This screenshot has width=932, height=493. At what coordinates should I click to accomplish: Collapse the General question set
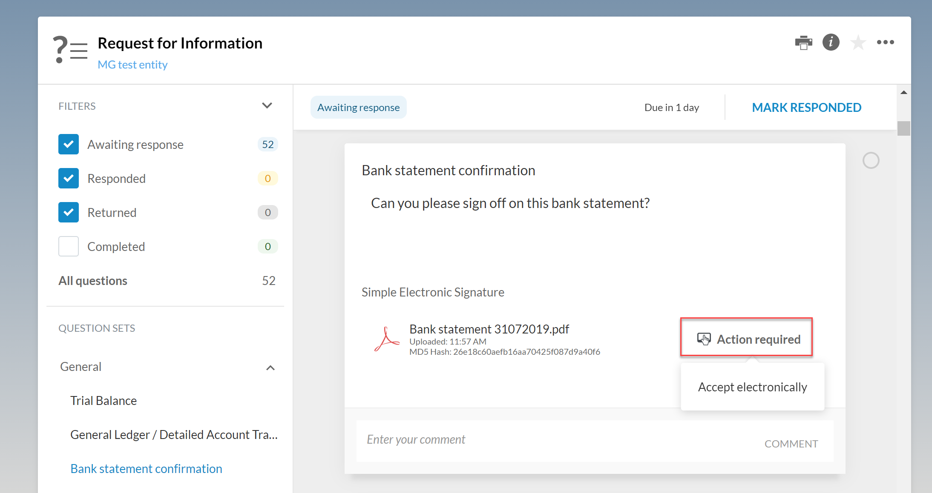[270, 368]
